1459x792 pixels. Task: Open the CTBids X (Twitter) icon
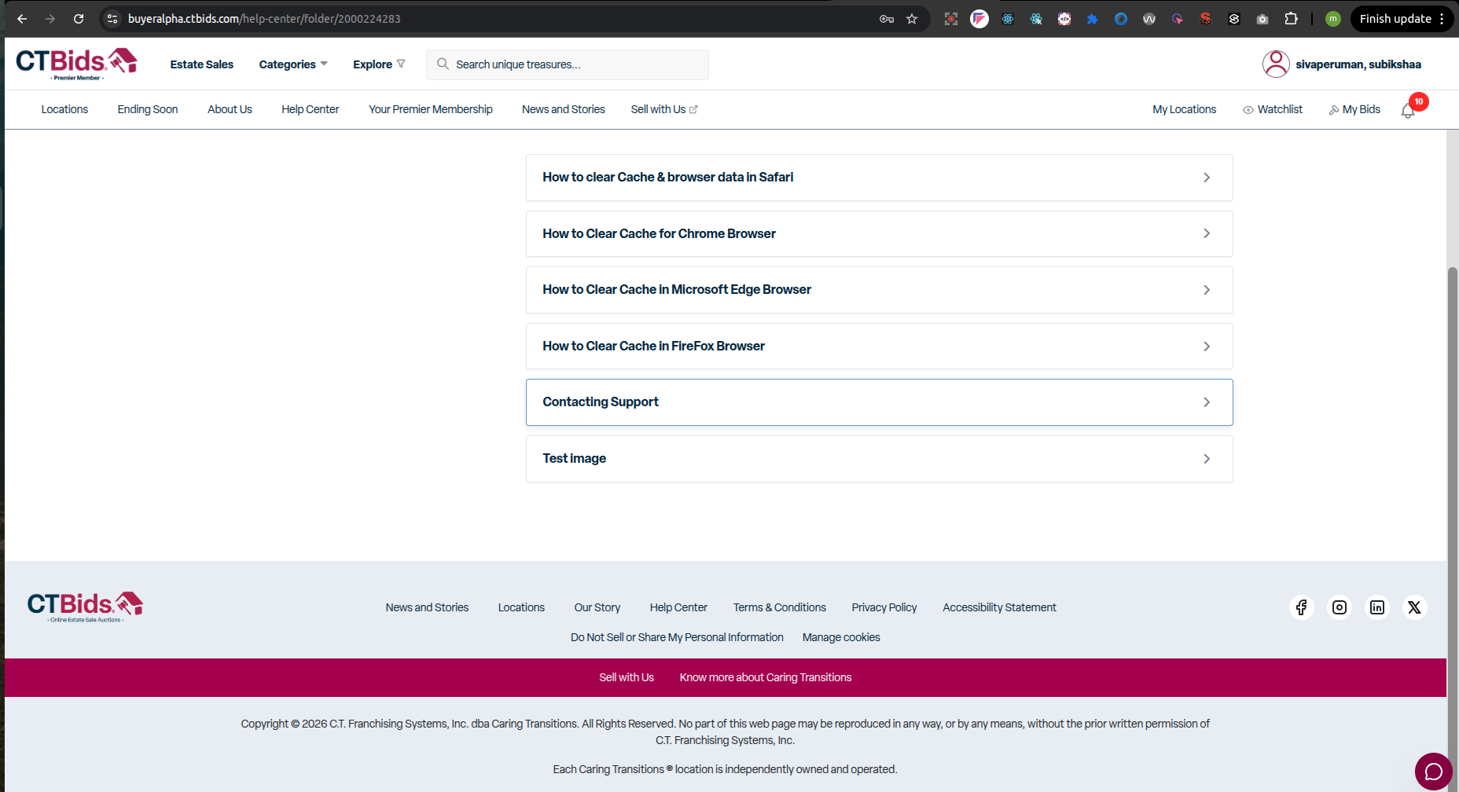click(x=1414, y=607)
